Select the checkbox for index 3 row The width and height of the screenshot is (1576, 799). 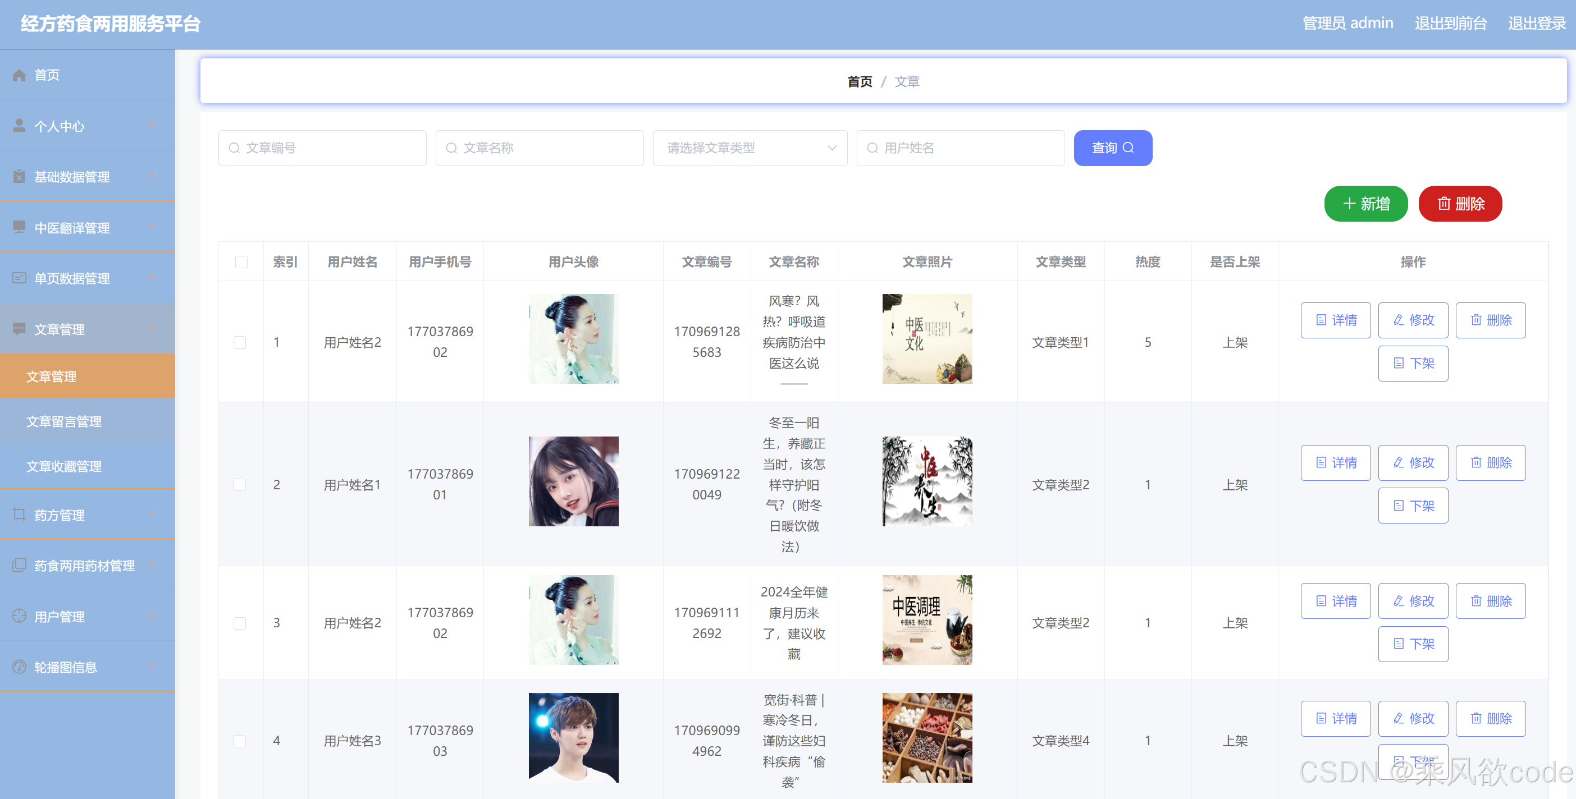pyautogui.click(x=240, y=623)
